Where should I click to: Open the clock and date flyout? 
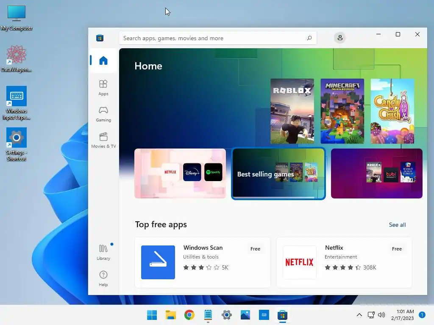[x=403, y=315]
